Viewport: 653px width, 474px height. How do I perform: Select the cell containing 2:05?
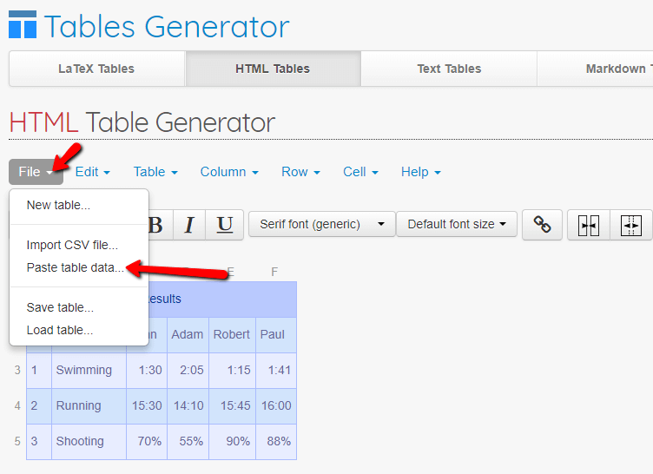[188, 371]
